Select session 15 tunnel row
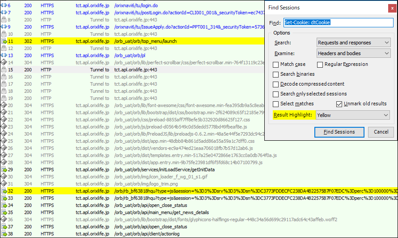The width and height of the screenshot is (398, 238). tap(134, 70)
